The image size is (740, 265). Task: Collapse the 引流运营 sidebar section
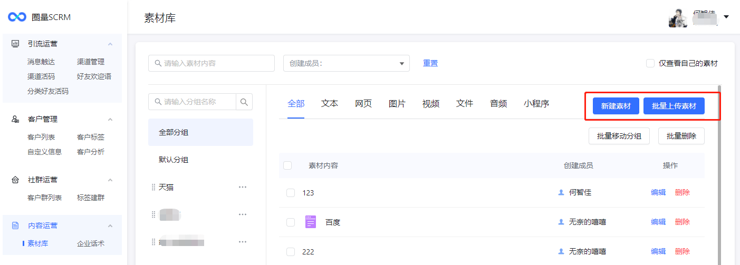[x=110, y=44]
